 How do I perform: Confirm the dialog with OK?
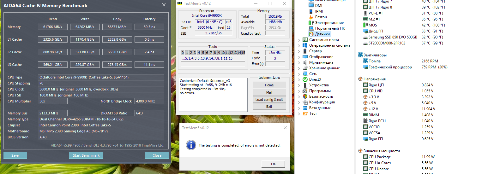coord(274,164)
